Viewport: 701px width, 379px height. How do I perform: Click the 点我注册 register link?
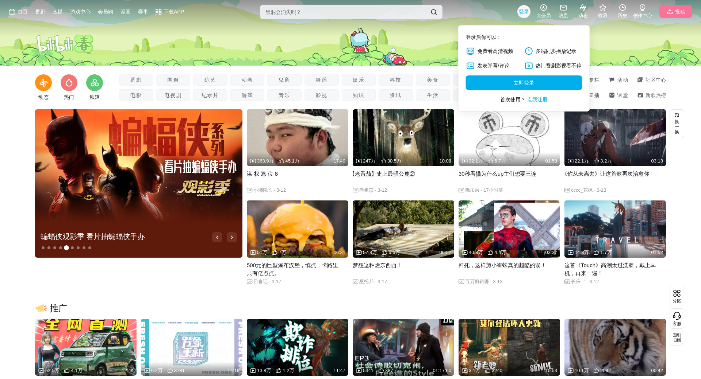(537, 99)
